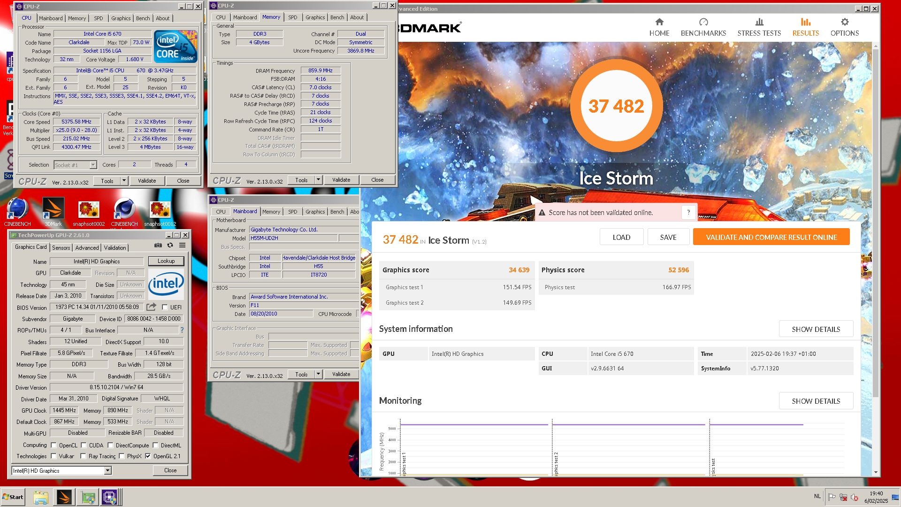This screenshot has height=507, width=901.
Task: Open Windows Explorer from taskbar
Action: point(41,497)
